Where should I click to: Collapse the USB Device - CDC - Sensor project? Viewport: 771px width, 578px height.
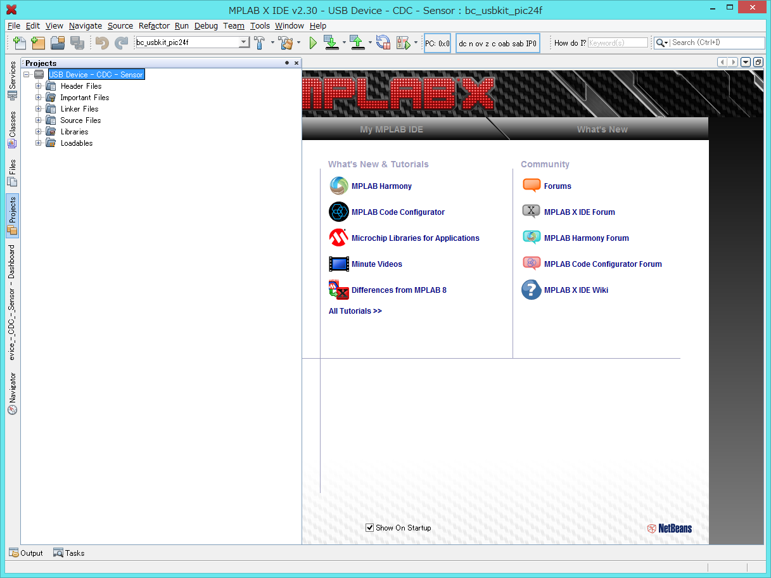[27, 75]
